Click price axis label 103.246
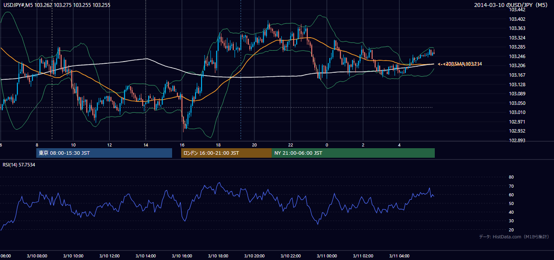 (x=517, y=56)
